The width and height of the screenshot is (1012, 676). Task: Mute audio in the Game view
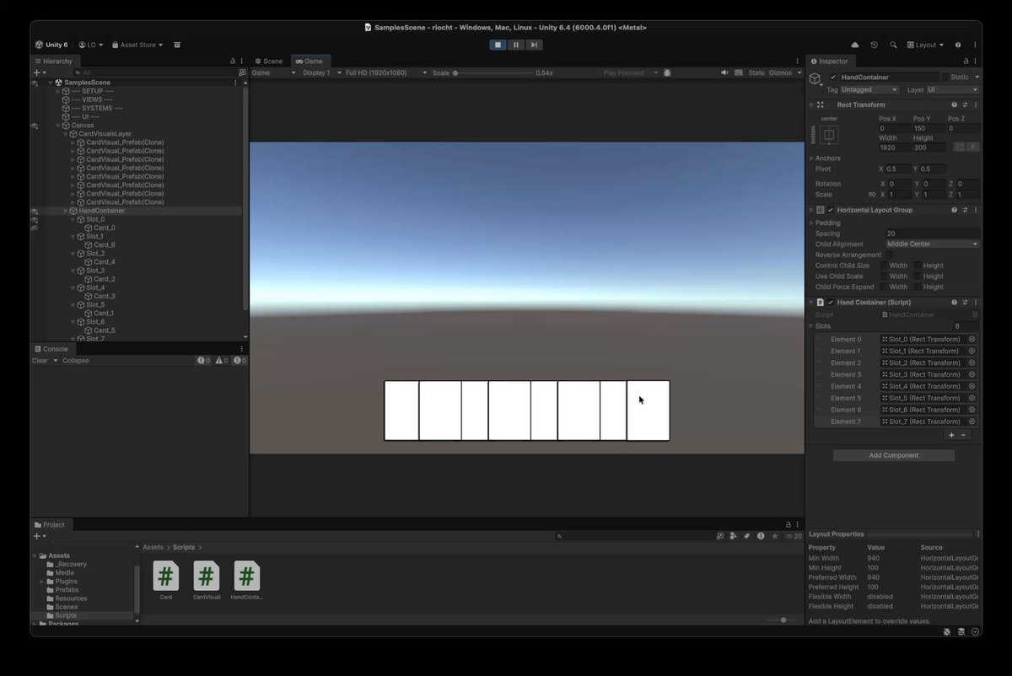(724, 72)
